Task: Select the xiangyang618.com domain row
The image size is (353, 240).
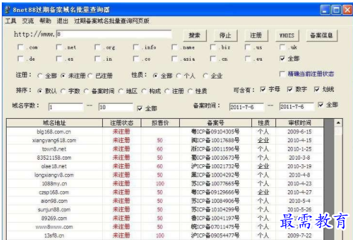Action: click(165, 140)
